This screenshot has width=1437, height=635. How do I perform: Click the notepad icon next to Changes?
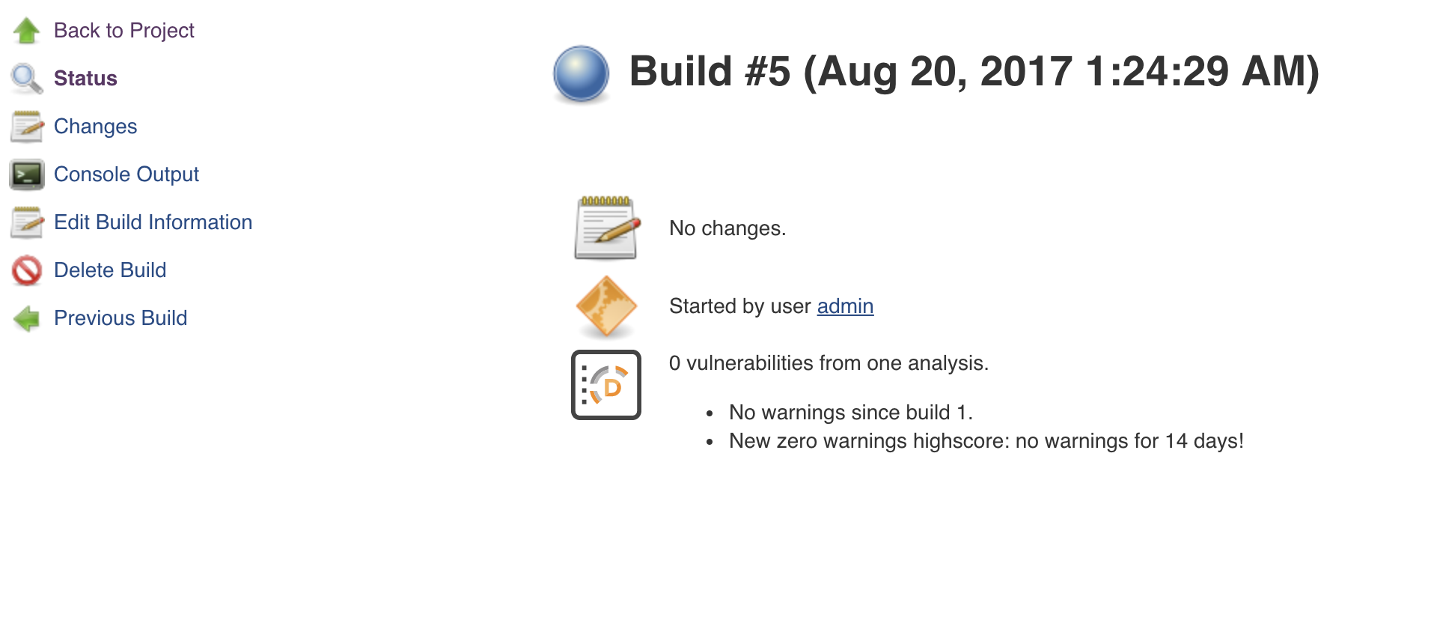(26, 126)
